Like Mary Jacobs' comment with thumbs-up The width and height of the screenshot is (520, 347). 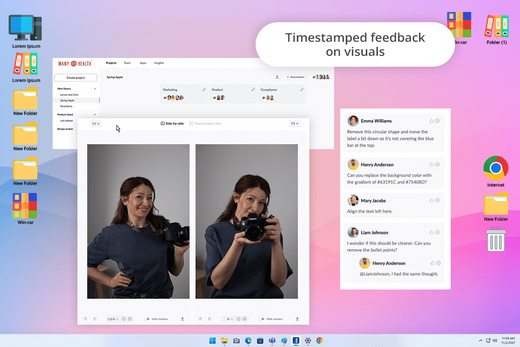(432, 200)
